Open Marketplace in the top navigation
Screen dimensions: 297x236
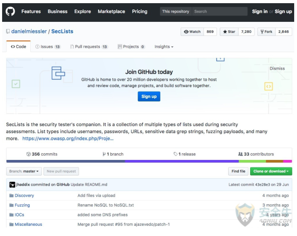[x=111, y=11]
